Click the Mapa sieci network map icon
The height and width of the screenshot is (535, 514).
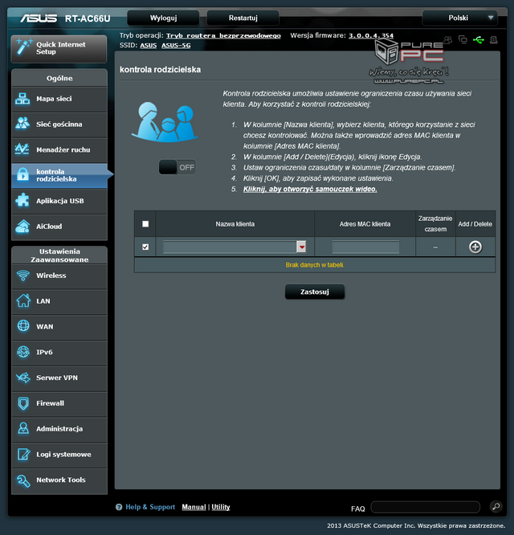click(22, 99)
